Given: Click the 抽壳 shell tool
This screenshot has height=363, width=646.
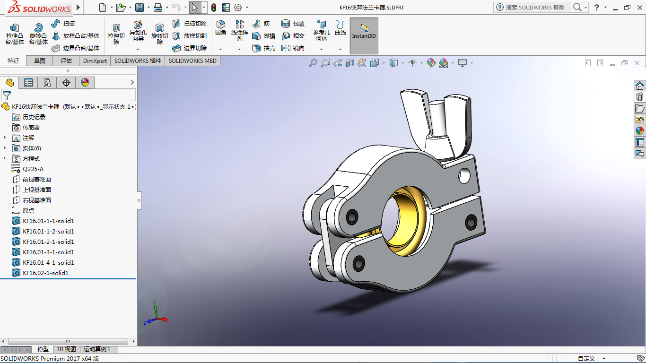Looking at the screenshot, I should point(263,48).
